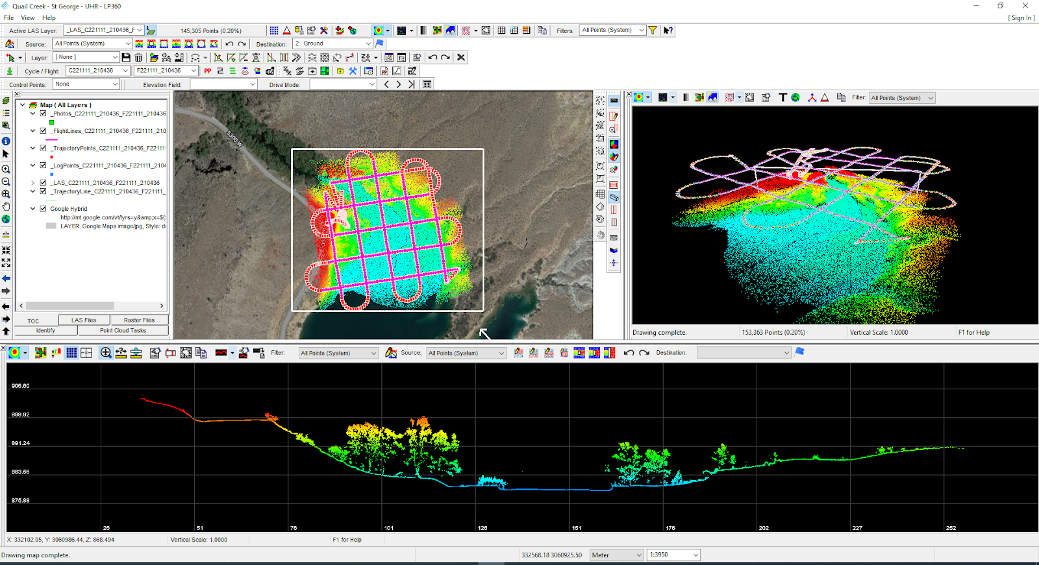Image resolution: width=1039 pixels, height=565 pixels.
Task: Open the Destination Ground dropdown
Action: click(368, 44)
